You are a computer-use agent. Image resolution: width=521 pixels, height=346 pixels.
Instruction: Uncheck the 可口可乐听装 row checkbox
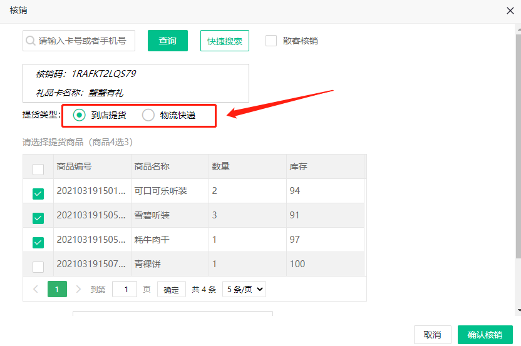click(x=38, y=194)
